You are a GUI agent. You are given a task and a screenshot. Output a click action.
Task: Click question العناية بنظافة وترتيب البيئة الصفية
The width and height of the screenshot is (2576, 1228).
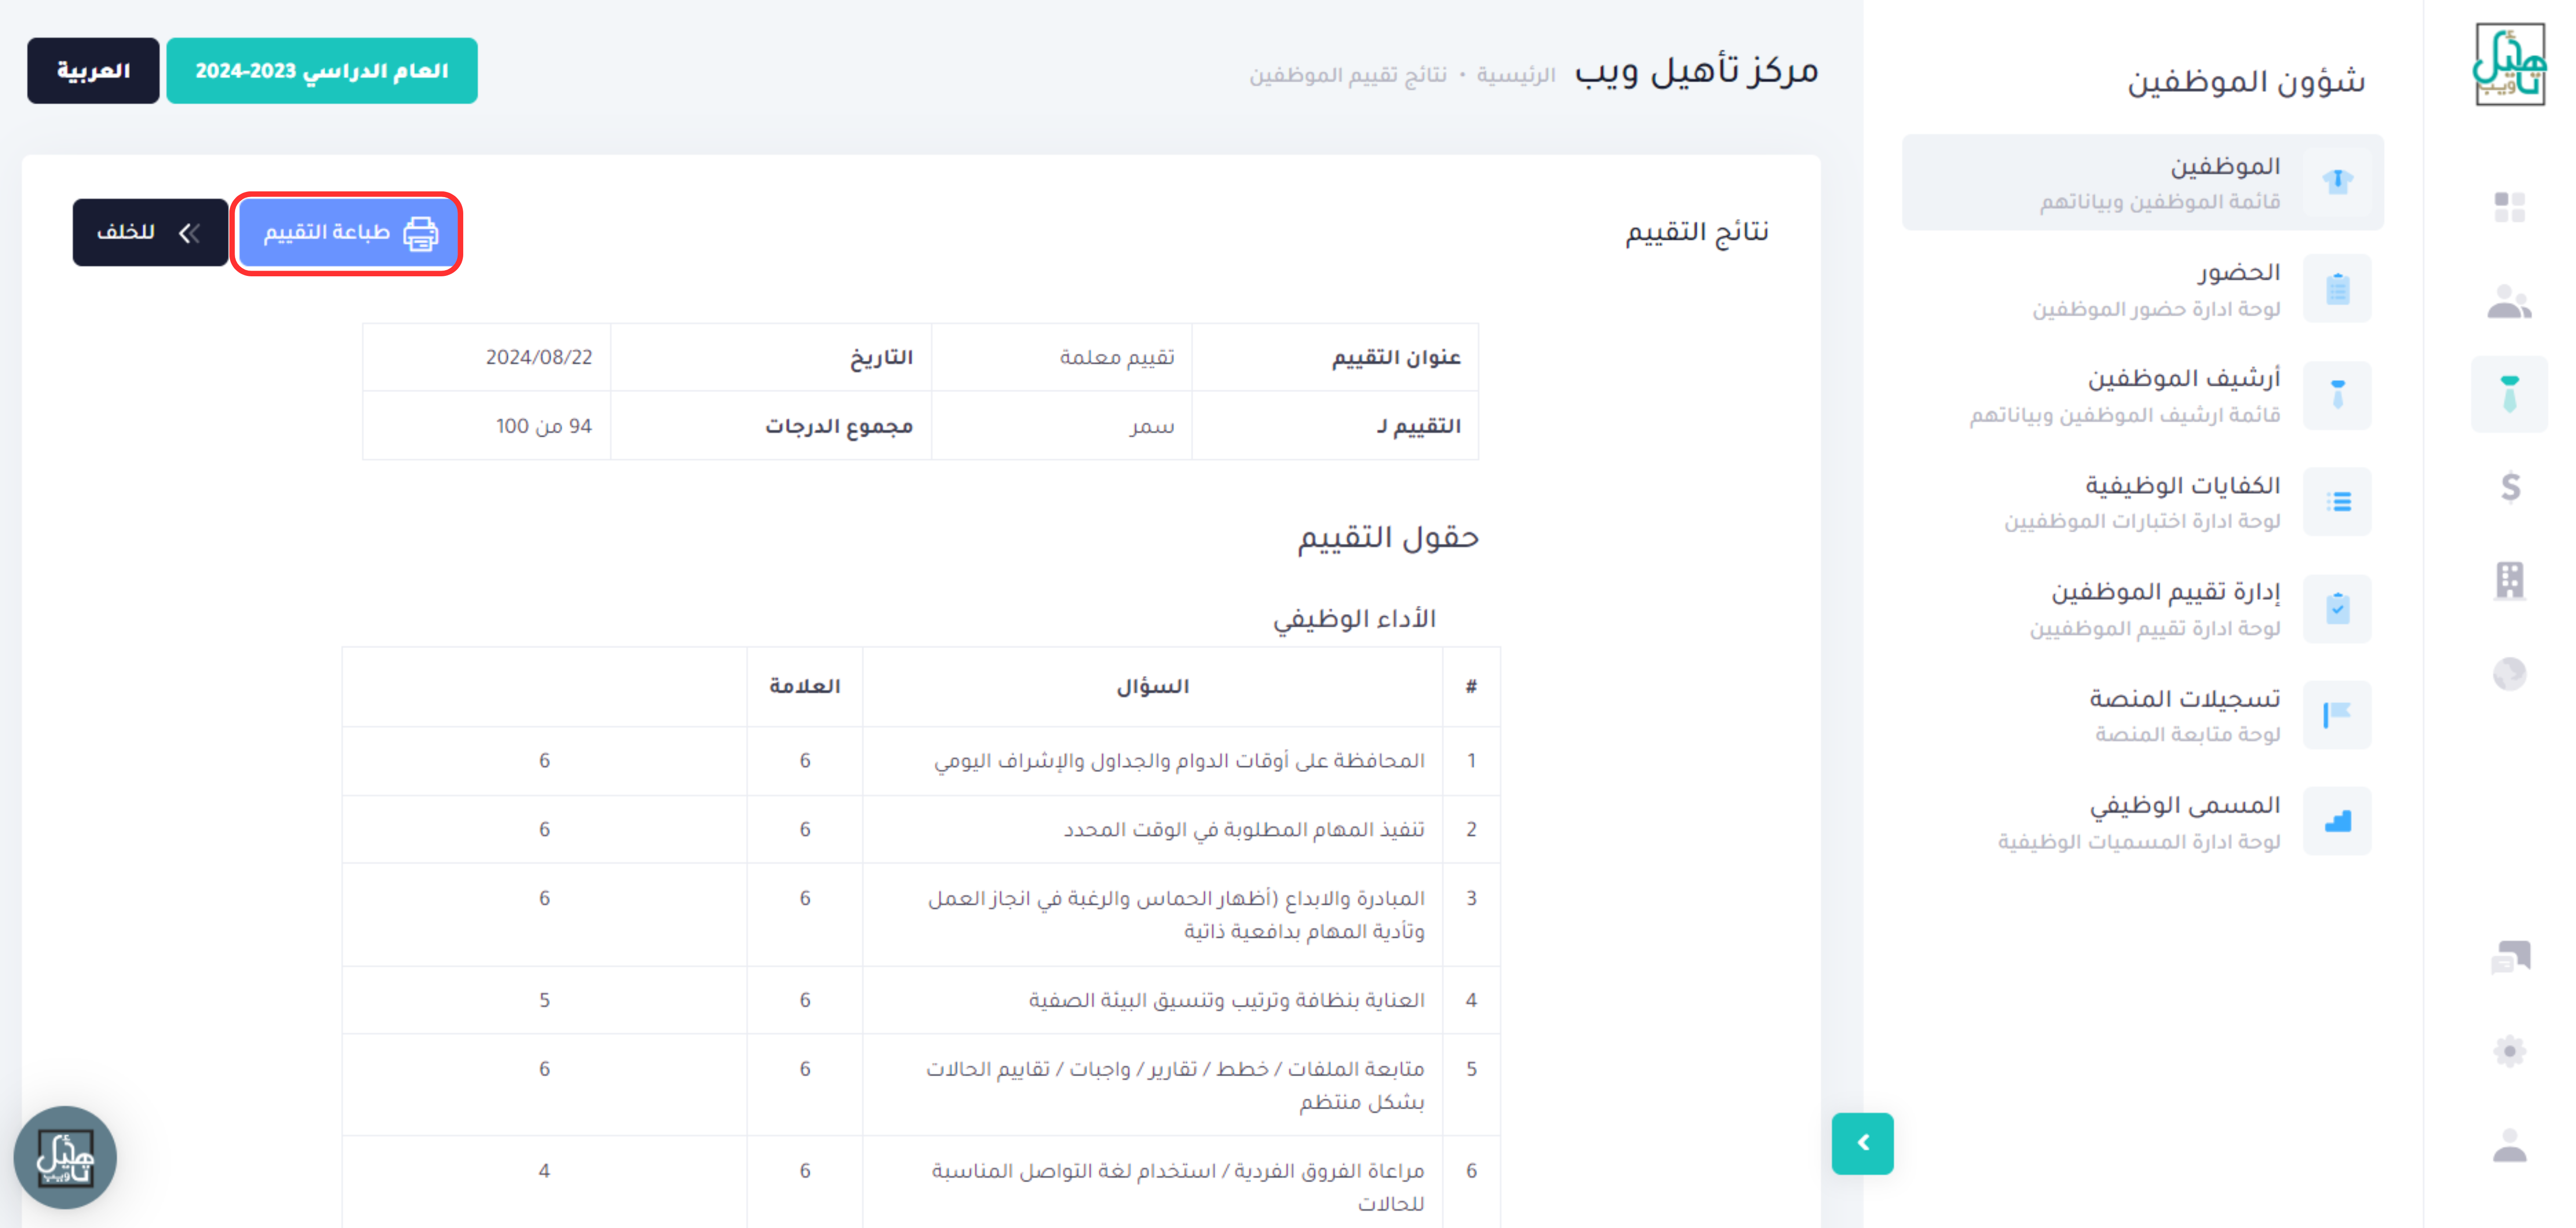point(1227,1000)
